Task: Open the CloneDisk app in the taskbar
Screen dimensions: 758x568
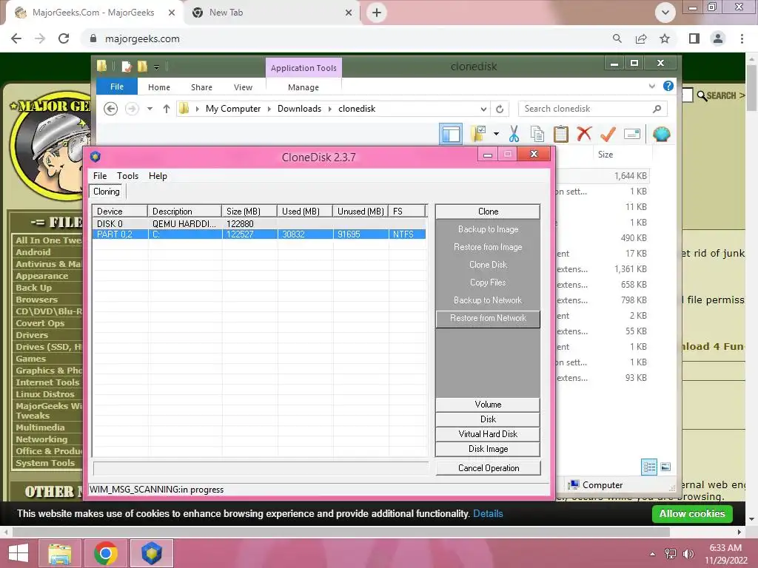Action: [151, 553]
